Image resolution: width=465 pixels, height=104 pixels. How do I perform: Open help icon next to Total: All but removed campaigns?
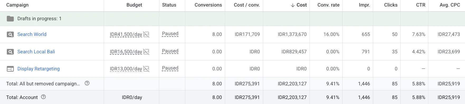[x=87, y=83]
